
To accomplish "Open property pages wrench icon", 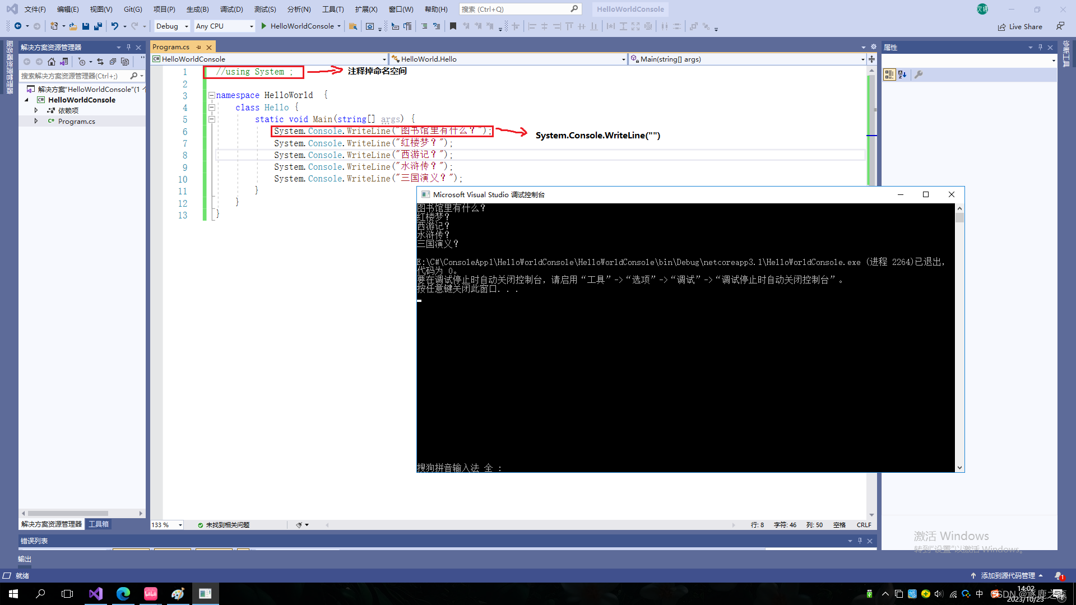I will (919, 75).
